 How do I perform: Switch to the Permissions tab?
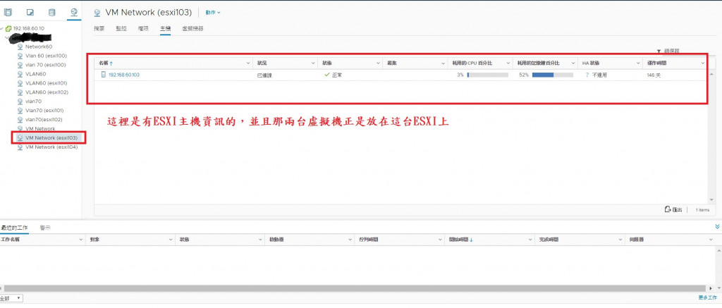[143, 28]
